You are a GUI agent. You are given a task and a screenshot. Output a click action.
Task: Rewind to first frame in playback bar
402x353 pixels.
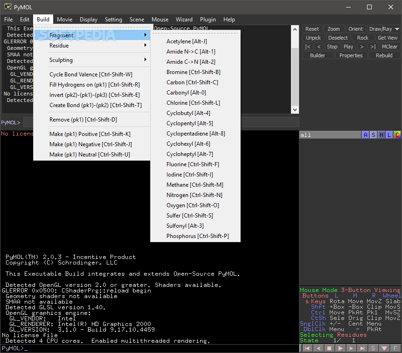click(x=307, y=348)
